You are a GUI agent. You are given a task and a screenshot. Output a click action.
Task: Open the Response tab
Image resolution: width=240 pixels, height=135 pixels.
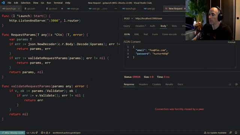(x=129, y=84)
